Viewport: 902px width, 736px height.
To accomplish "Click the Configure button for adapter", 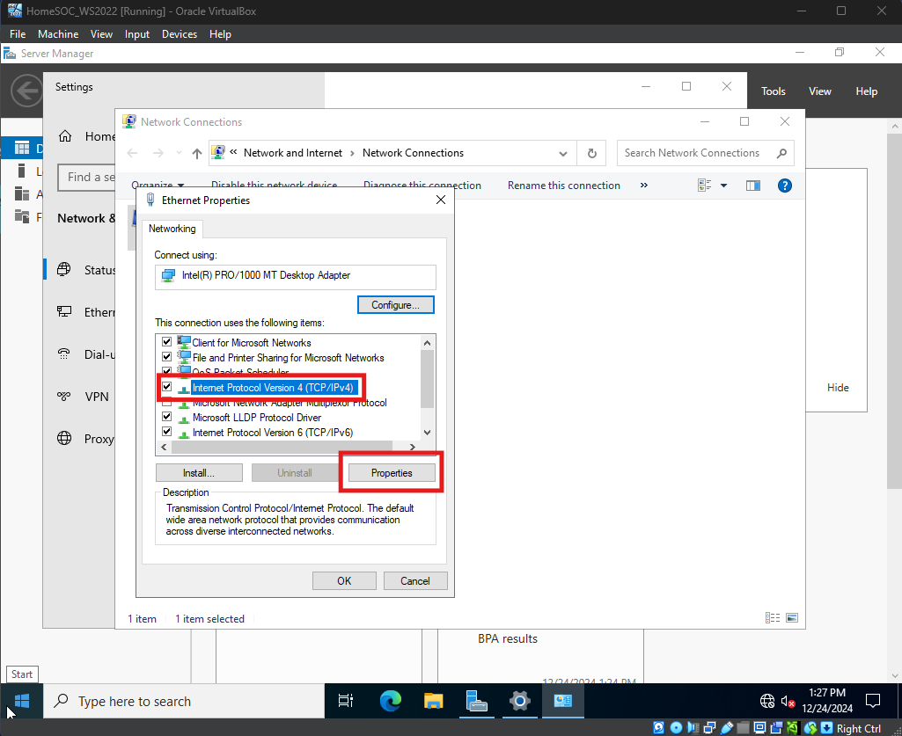I will 395,305.
